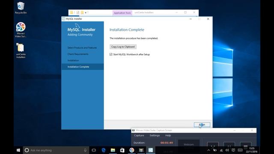The width and height of the screenshot is (274, 154).
Task: Open the Help menu in Movavi
Action: (x=168, y=136)
